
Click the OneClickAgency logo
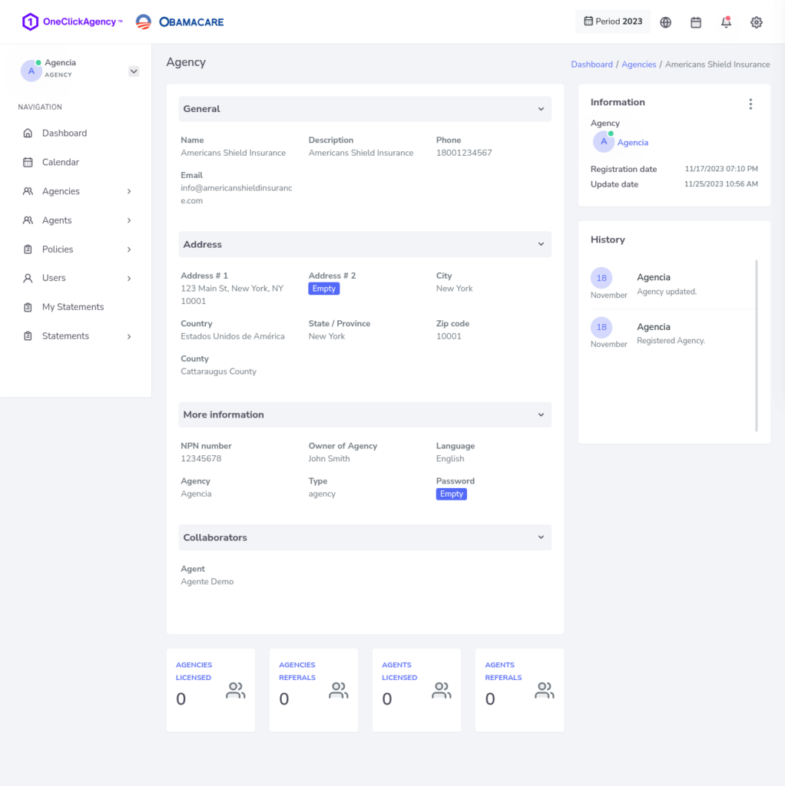(72, 21)
